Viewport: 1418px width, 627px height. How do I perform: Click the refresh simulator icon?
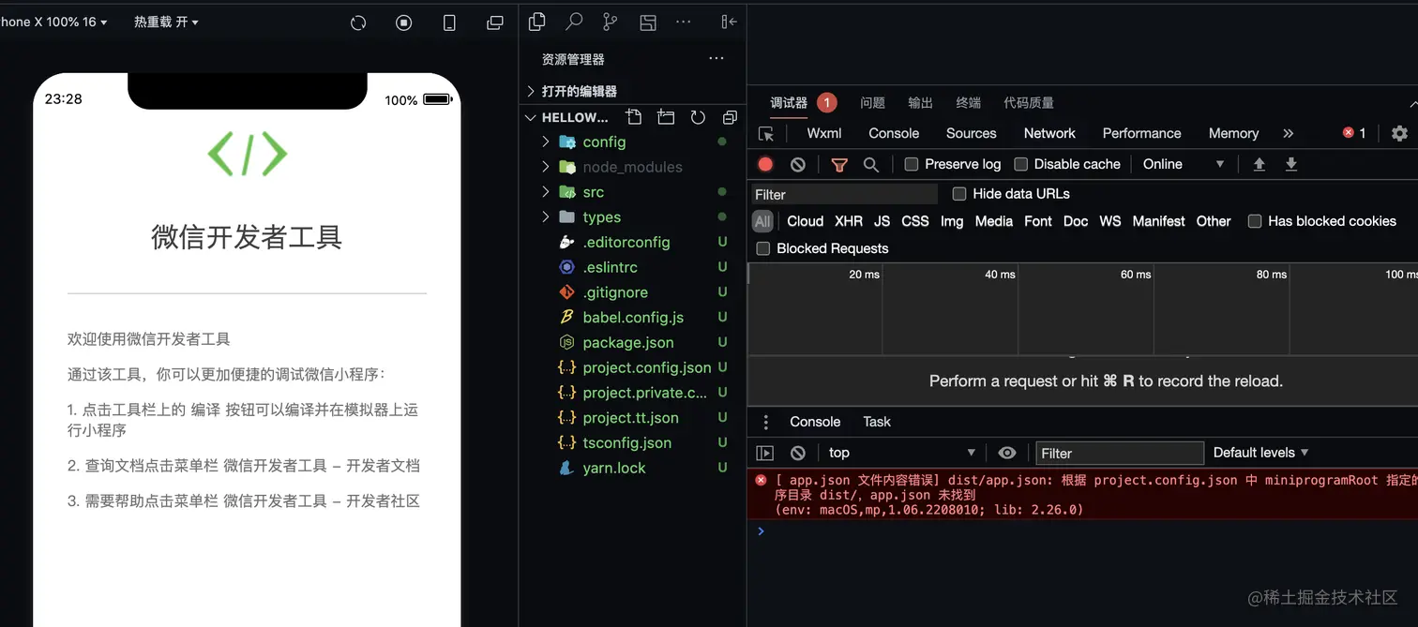(x=358, y=23)
